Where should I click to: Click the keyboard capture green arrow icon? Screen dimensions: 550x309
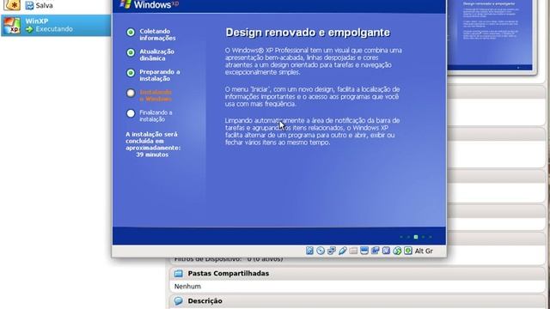click(408, 251)
